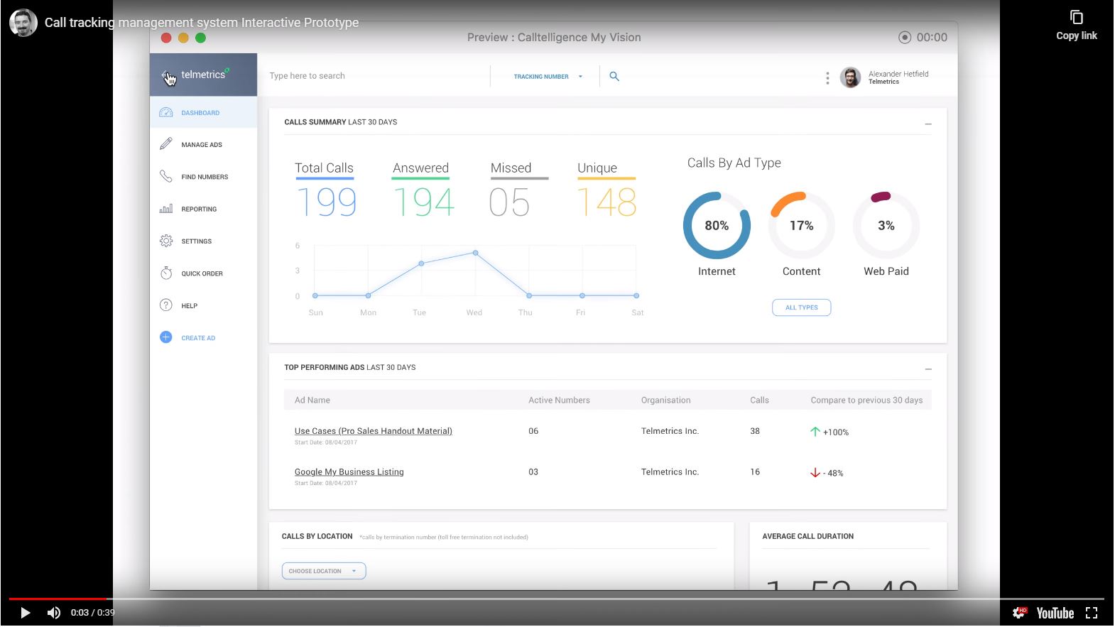This screenshot has height=627, width=1115.
Task: Click the Quick Order stopwatch icon
Action: click(165, 273)
